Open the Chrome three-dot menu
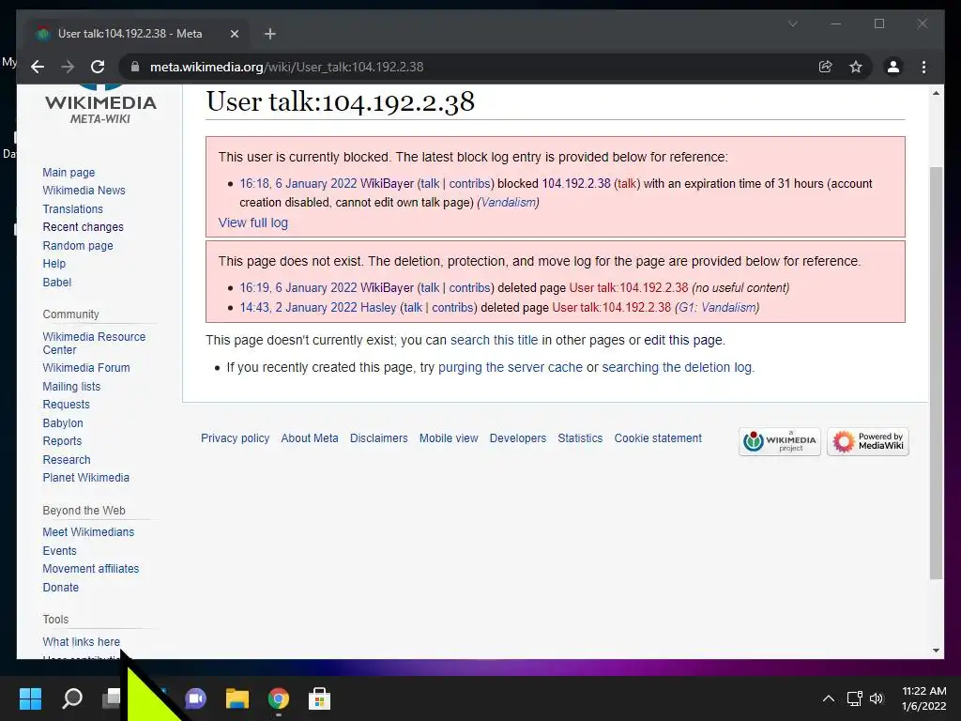 click(923, 67)
